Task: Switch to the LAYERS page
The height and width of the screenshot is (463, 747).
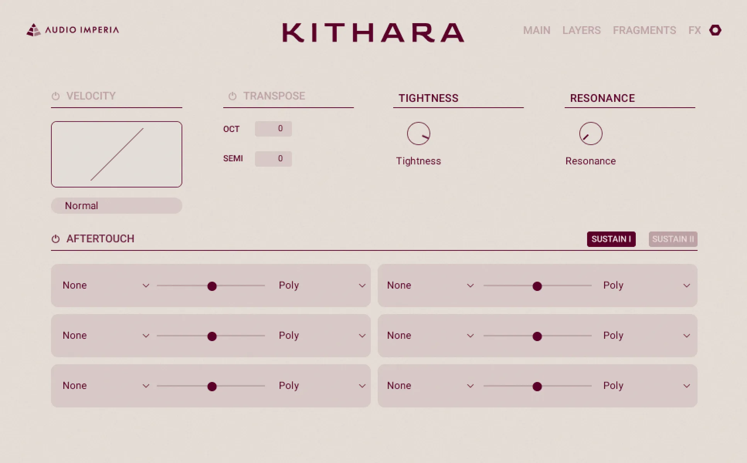Action: pyautogui.click(x=581, y=30)
